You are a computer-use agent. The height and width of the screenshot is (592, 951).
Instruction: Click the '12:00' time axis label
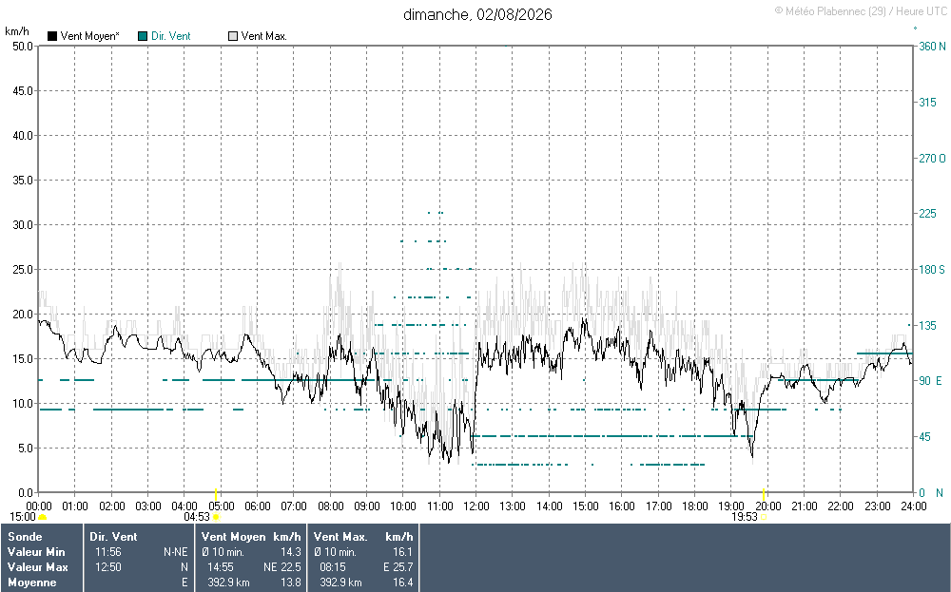tap(476, 506)
